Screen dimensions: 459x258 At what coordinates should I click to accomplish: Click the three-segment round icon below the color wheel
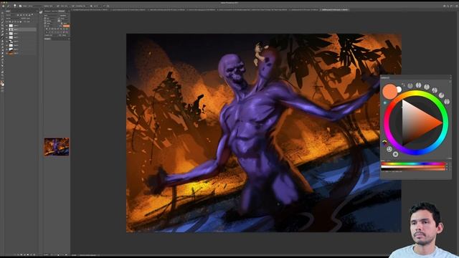tap(389, 149)
